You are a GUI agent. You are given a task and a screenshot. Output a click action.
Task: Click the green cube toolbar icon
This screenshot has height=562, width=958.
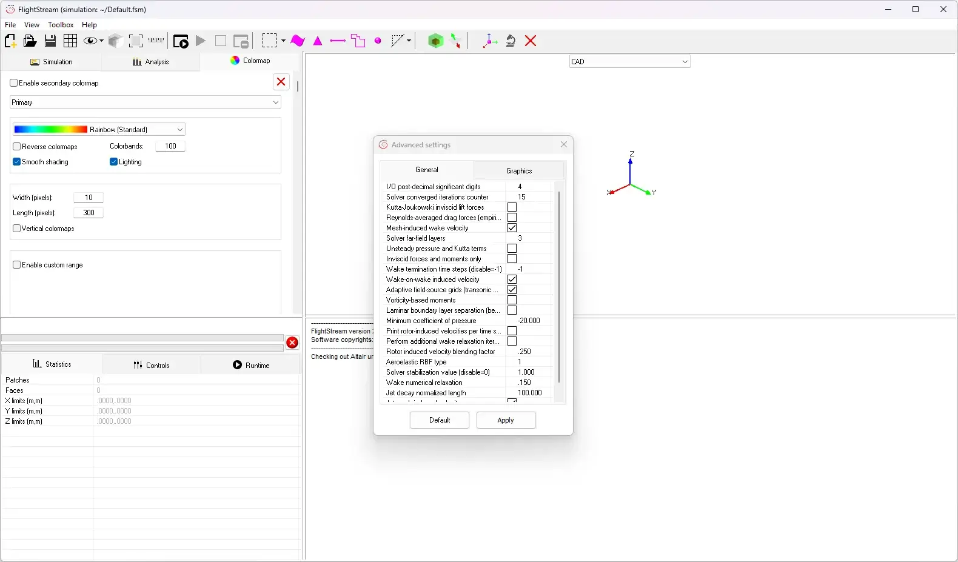click(x=435, y=41)
